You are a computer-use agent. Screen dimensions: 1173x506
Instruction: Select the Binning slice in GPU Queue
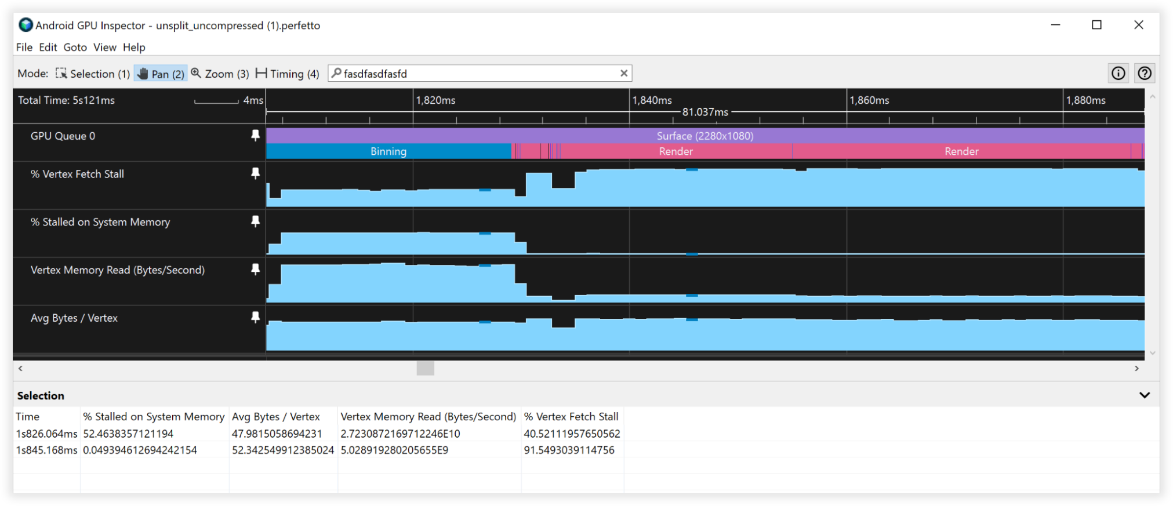(388, 151)
